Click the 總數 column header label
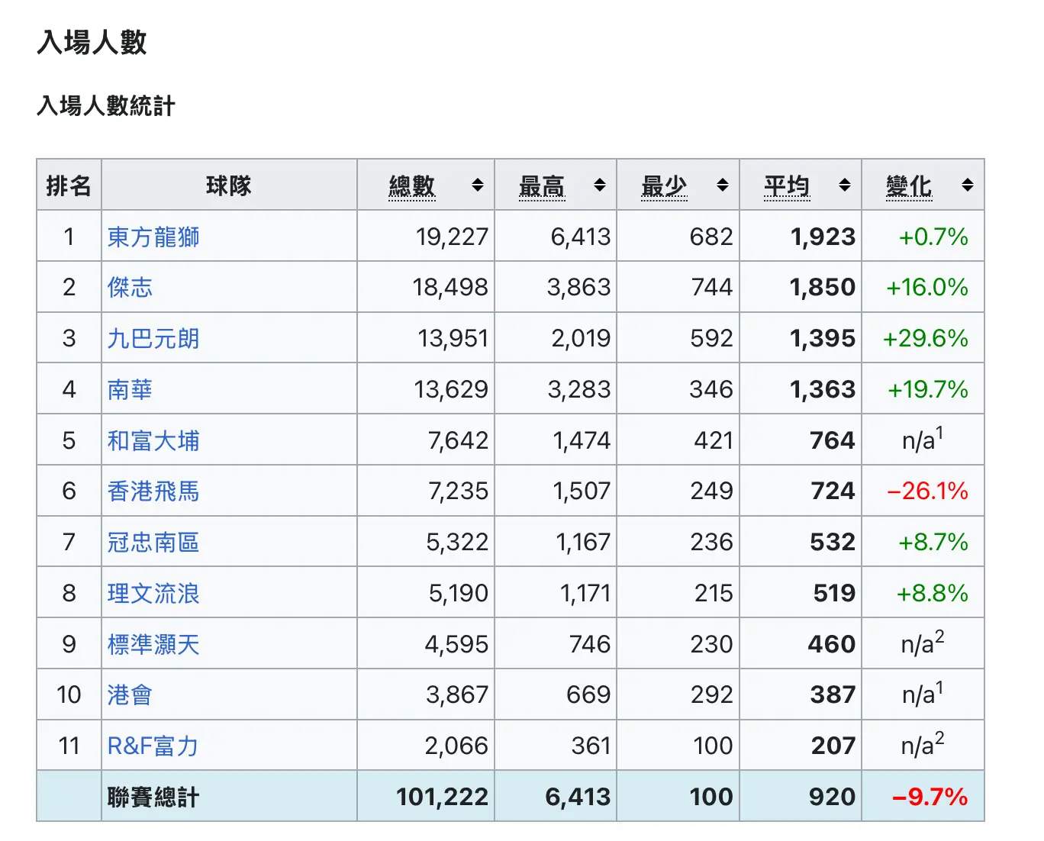 (x=412, y=185)
